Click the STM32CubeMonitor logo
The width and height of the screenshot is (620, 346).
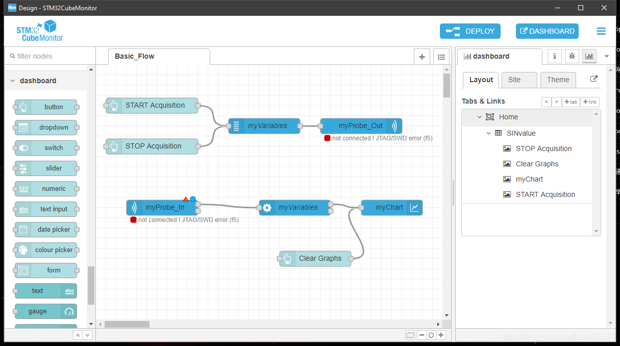[40, 31]
